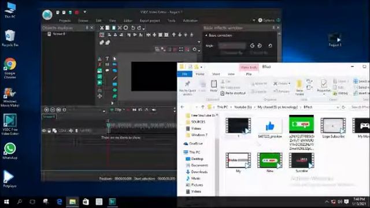Click the red record icon in VSDC title bar

tap(77, 12)
